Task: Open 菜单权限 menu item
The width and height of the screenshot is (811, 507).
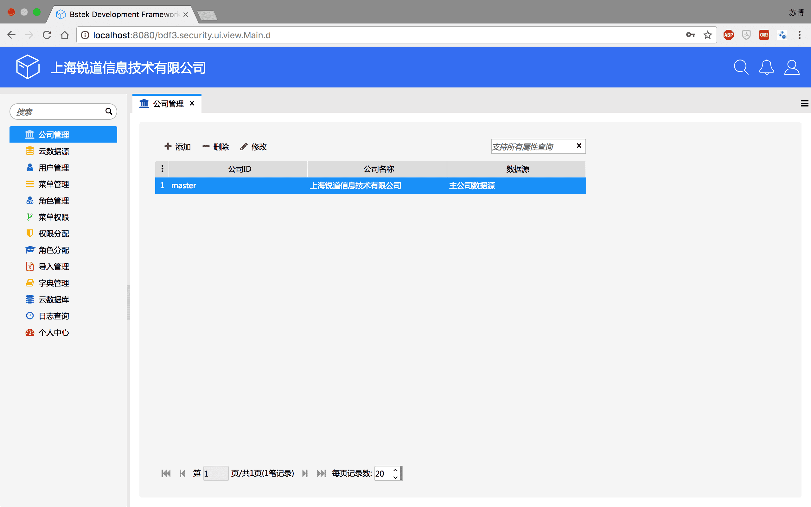Action: (x=54, y=217)
